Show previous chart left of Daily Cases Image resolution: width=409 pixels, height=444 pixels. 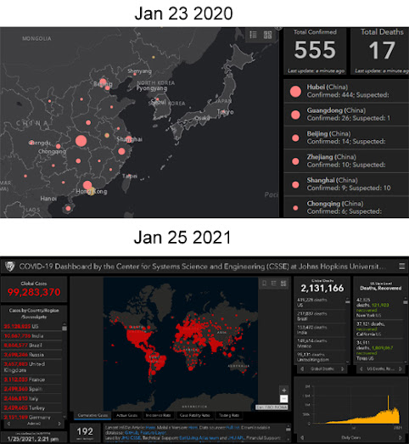point(302,437)
